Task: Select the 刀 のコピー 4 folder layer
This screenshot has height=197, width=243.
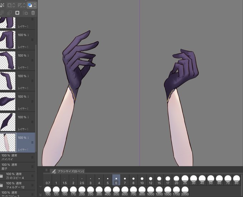Action: 18,176
